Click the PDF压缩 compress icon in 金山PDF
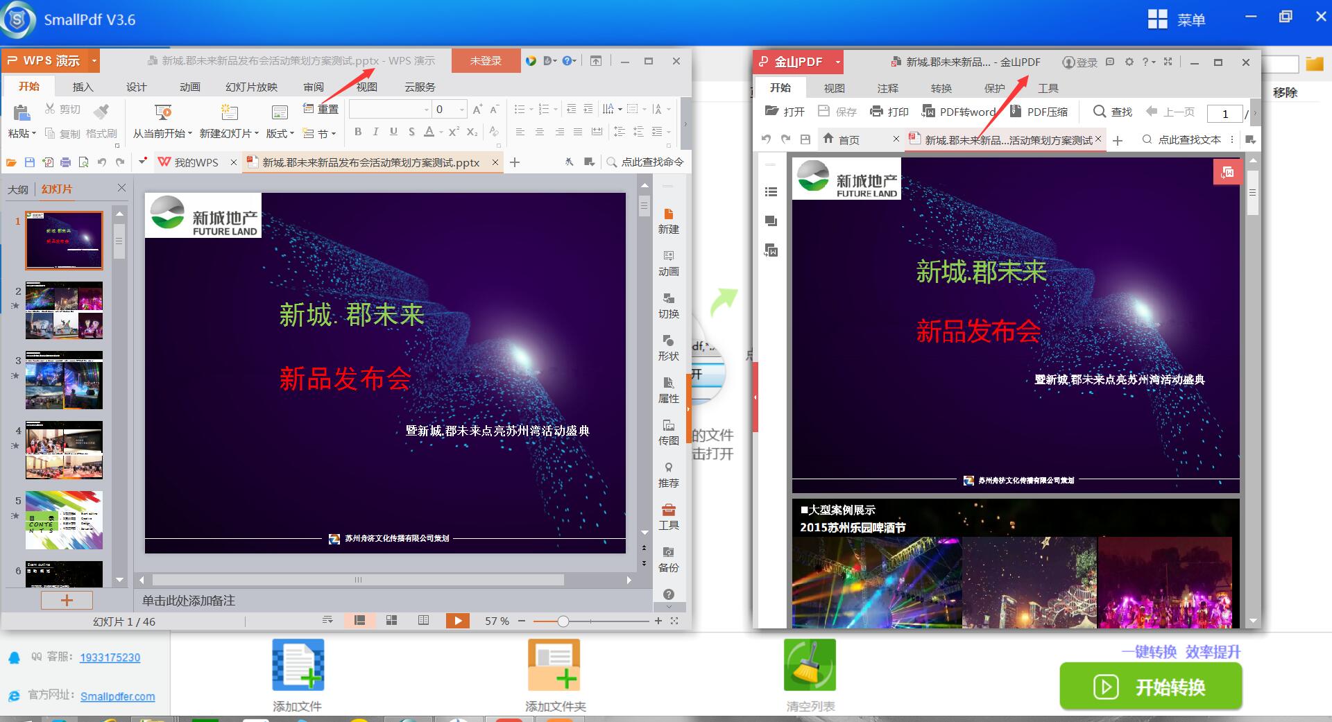This screenshot has width=1332, height=722. click(1016, 111)
